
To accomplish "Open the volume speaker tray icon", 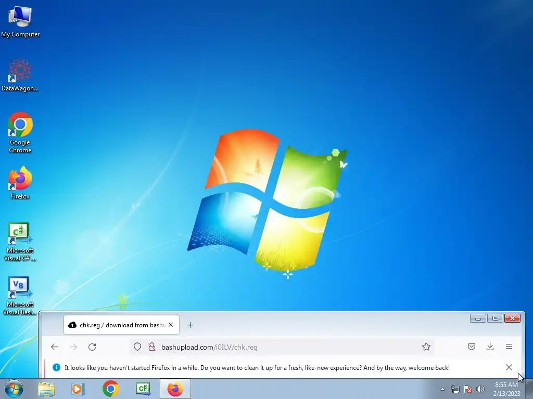I will (x=480, y=389).
